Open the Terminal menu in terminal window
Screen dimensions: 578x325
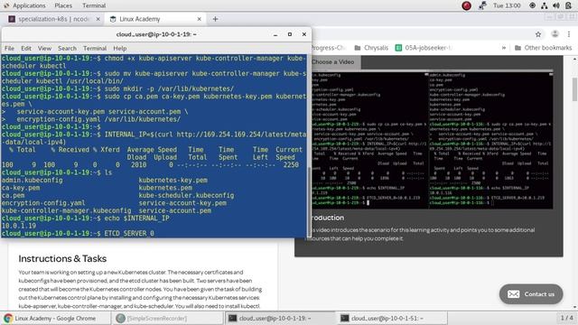(95, 48)
